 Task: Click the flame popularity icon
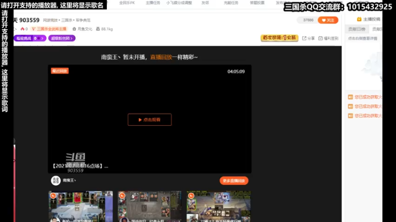click(22, 29)
